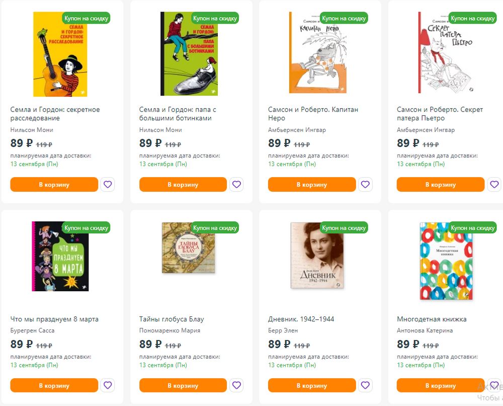This screenshot has height=406, width=503.
Task: Add 'Дневник. 1942–1944' to favorites
Action: tap(365, 385)
